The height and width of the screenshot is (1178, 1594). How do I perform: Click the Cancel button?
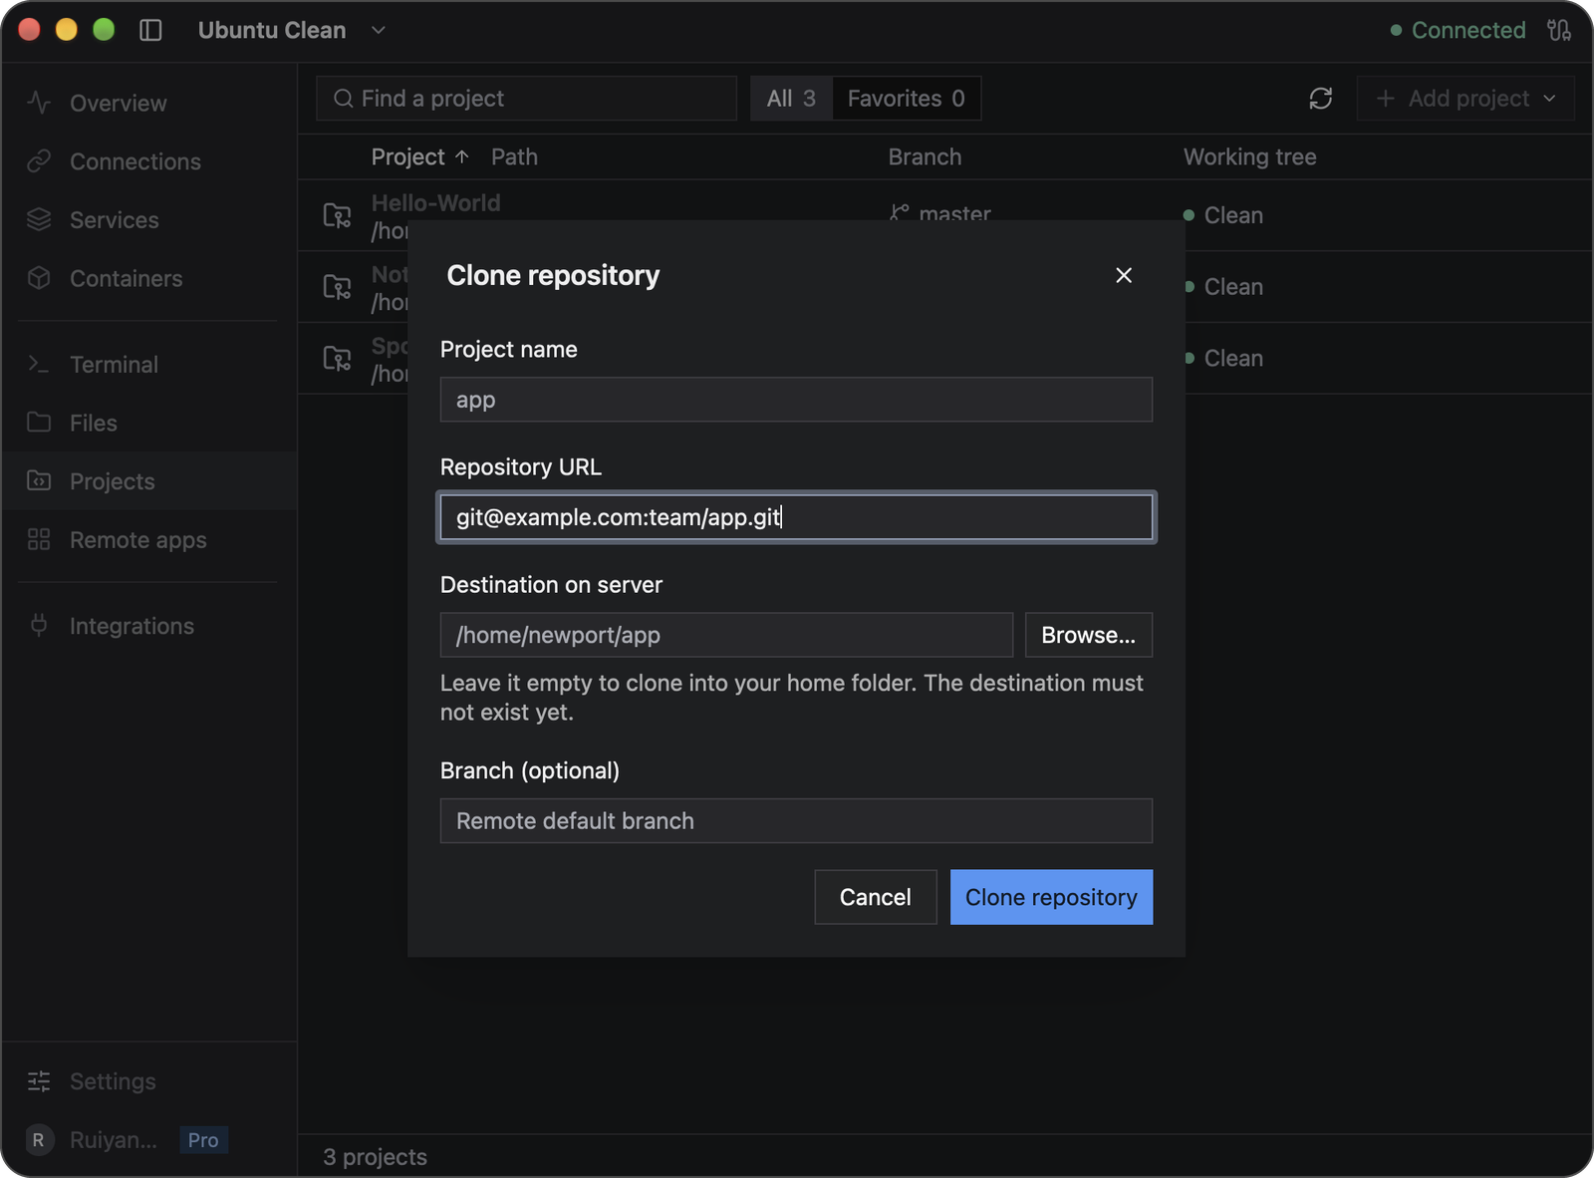(x=876, y=897)
